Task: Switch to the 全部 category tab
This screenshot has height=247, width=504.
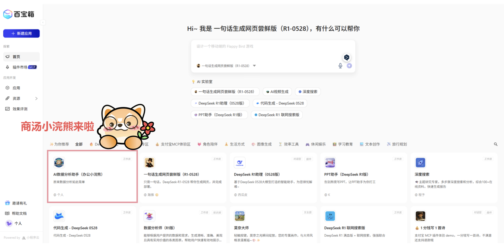Action: coord(79,144)
